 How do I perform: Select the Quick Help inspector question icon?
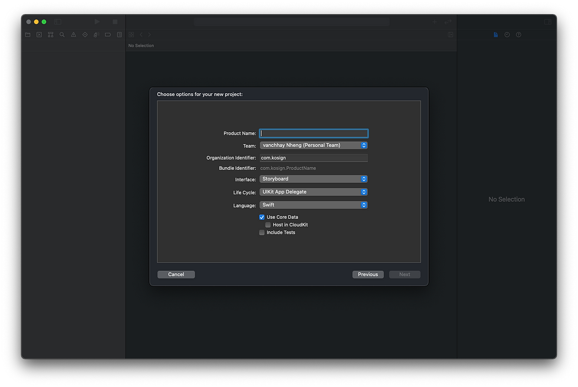(x=518, y=35)
